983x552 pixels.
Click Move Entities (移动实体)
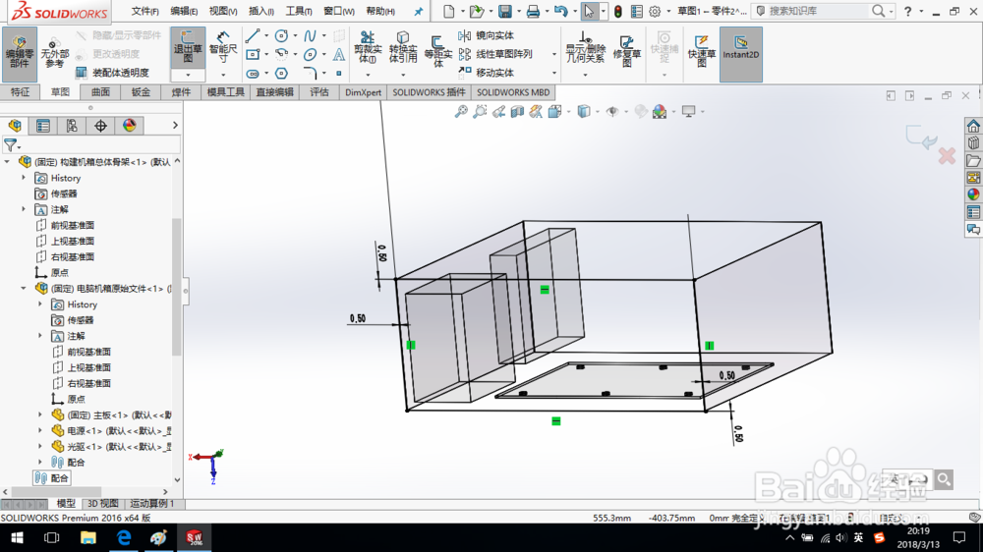click(x=486, y=73)
